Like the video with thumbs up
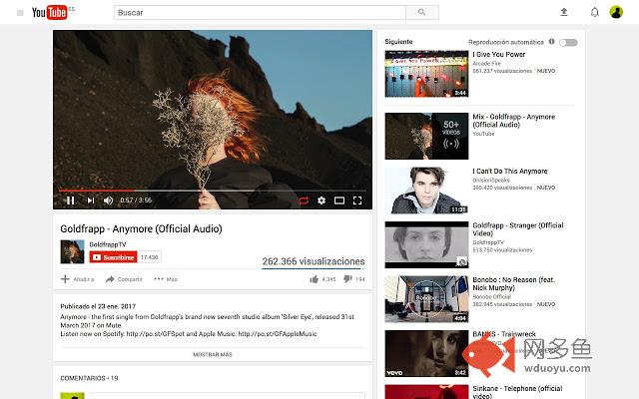 (314, 279)
